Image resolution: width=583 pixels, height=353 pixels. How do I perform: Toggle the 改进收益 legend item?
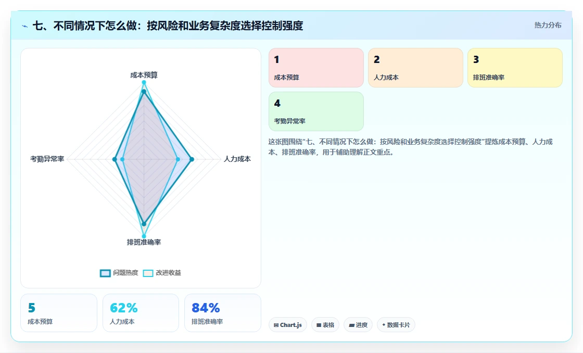click(x=162, y=273)
